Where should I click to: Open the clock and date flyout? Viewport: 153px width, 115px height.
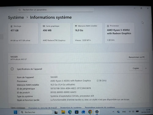point(146,111)
